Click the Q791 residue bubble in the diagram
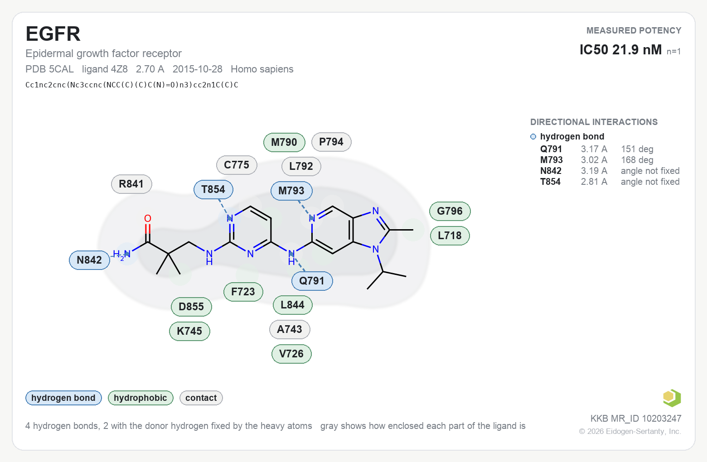 (x=312, y=281)
